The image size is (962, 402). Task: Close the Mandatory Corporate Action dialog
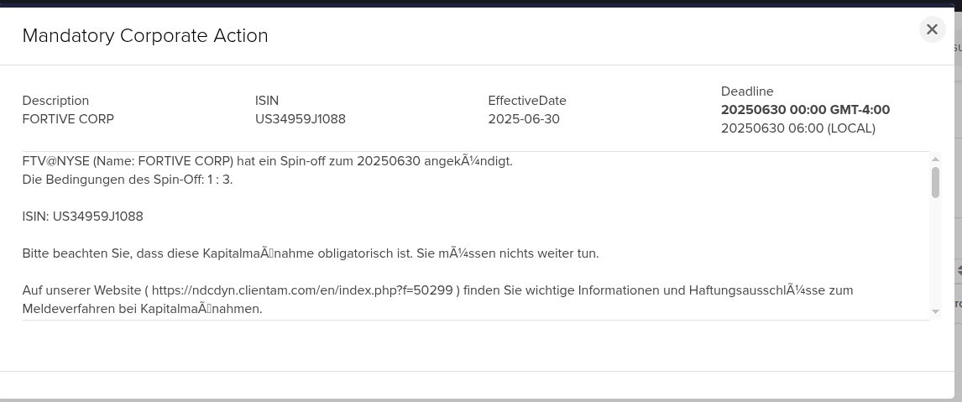tap(932, 29)
